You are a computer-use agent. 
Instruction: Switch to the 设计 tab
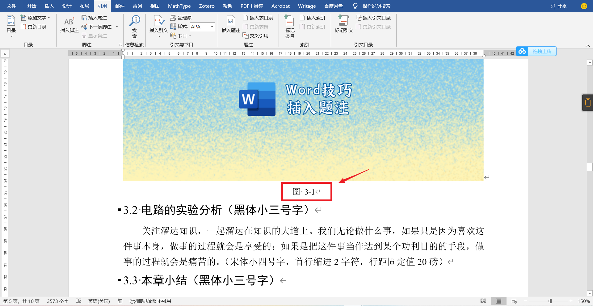pos(67,6)
